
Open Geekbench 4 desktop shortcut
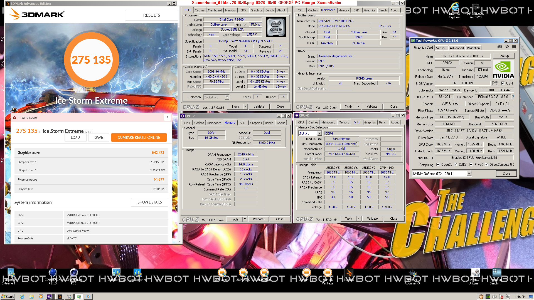tap(137, 275)
